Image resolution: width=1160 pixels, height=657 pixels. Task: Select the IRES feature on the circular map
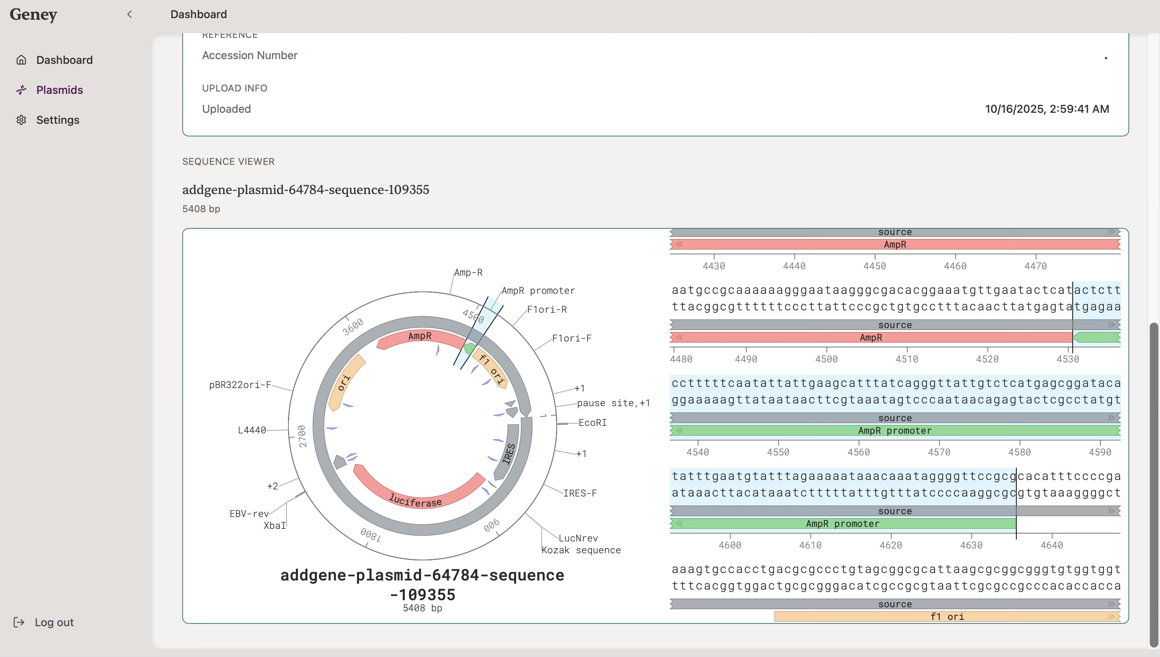[x=509, y=453]
